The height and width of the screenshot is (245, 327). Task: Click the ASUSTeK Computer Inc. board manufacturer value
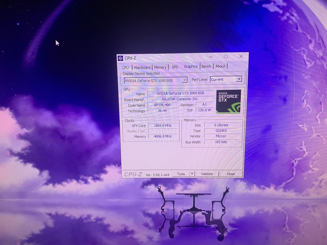tap(181, 99)
